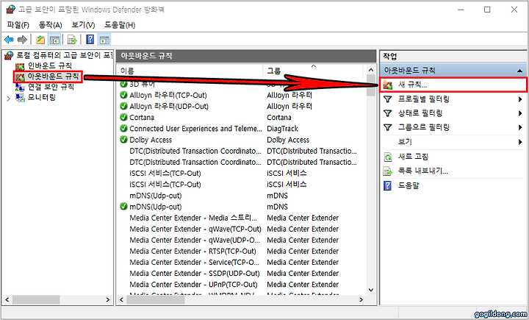
Task: Select Connected User Experiences and Teleme... rule
Action: point(195,129)
